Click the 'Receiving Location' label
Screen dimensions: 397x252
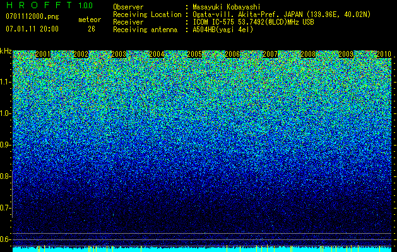pyautogui.click(x=147, y=14)
